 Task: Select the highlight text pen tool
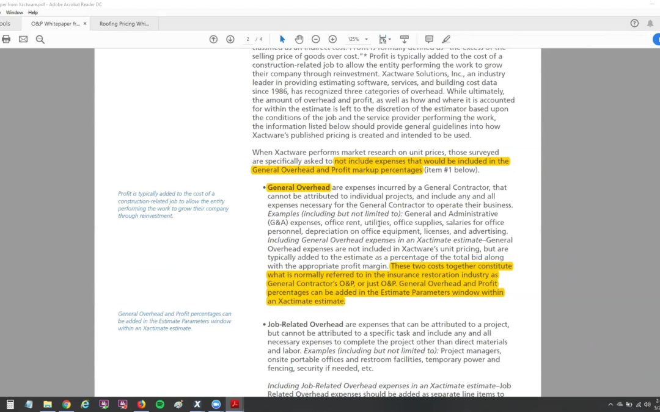pyautogui.click(x=446, y=39)
